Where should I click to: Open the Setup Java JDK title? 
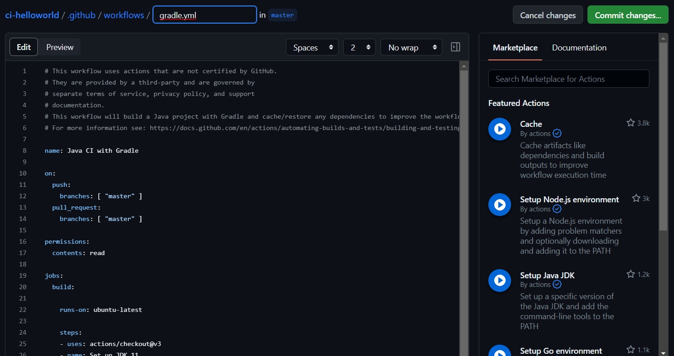point(547,275)
